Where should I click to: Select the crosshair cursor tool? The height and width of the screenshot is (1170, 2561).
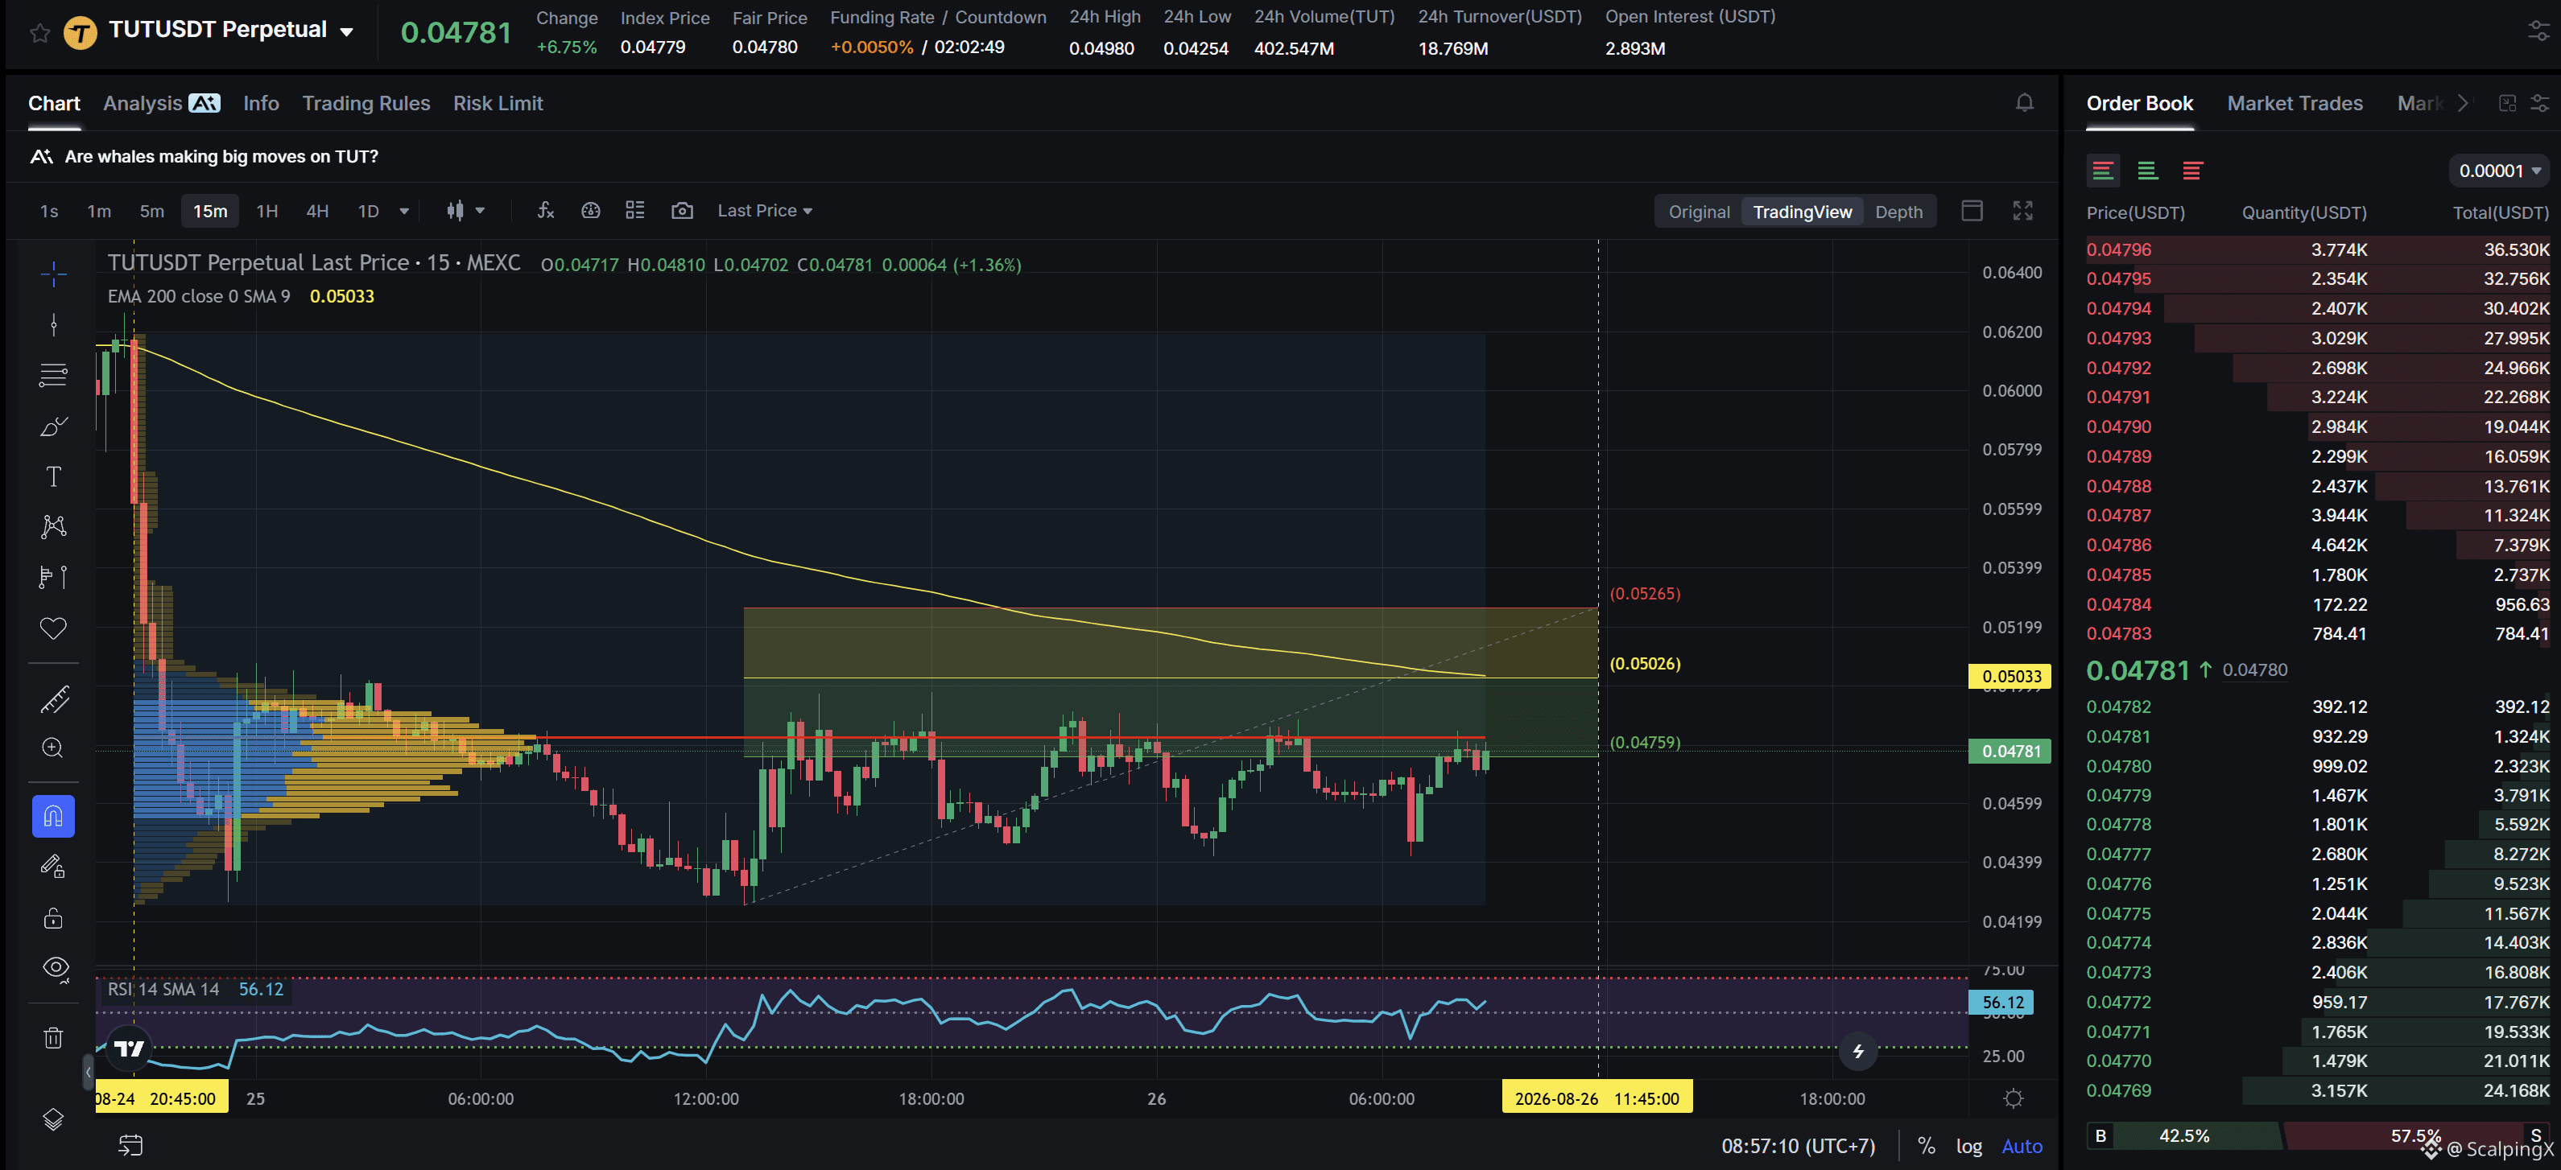pyautogui.click(x=54, y=274)
